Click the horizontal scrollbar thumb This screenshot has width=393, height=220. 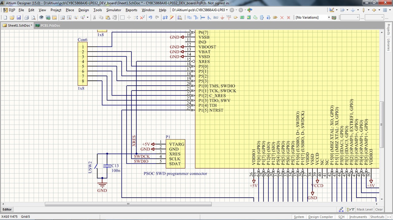(128, 204)
